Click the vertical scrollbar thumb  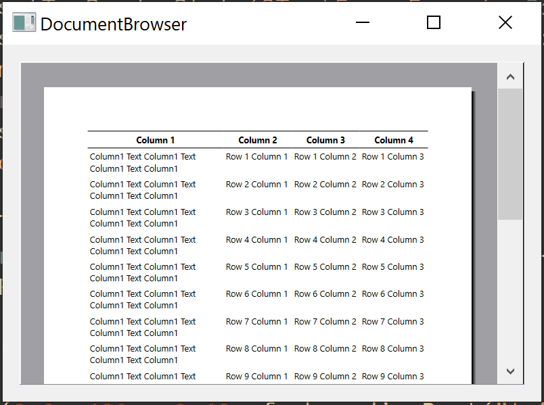(x=510, y=153)
